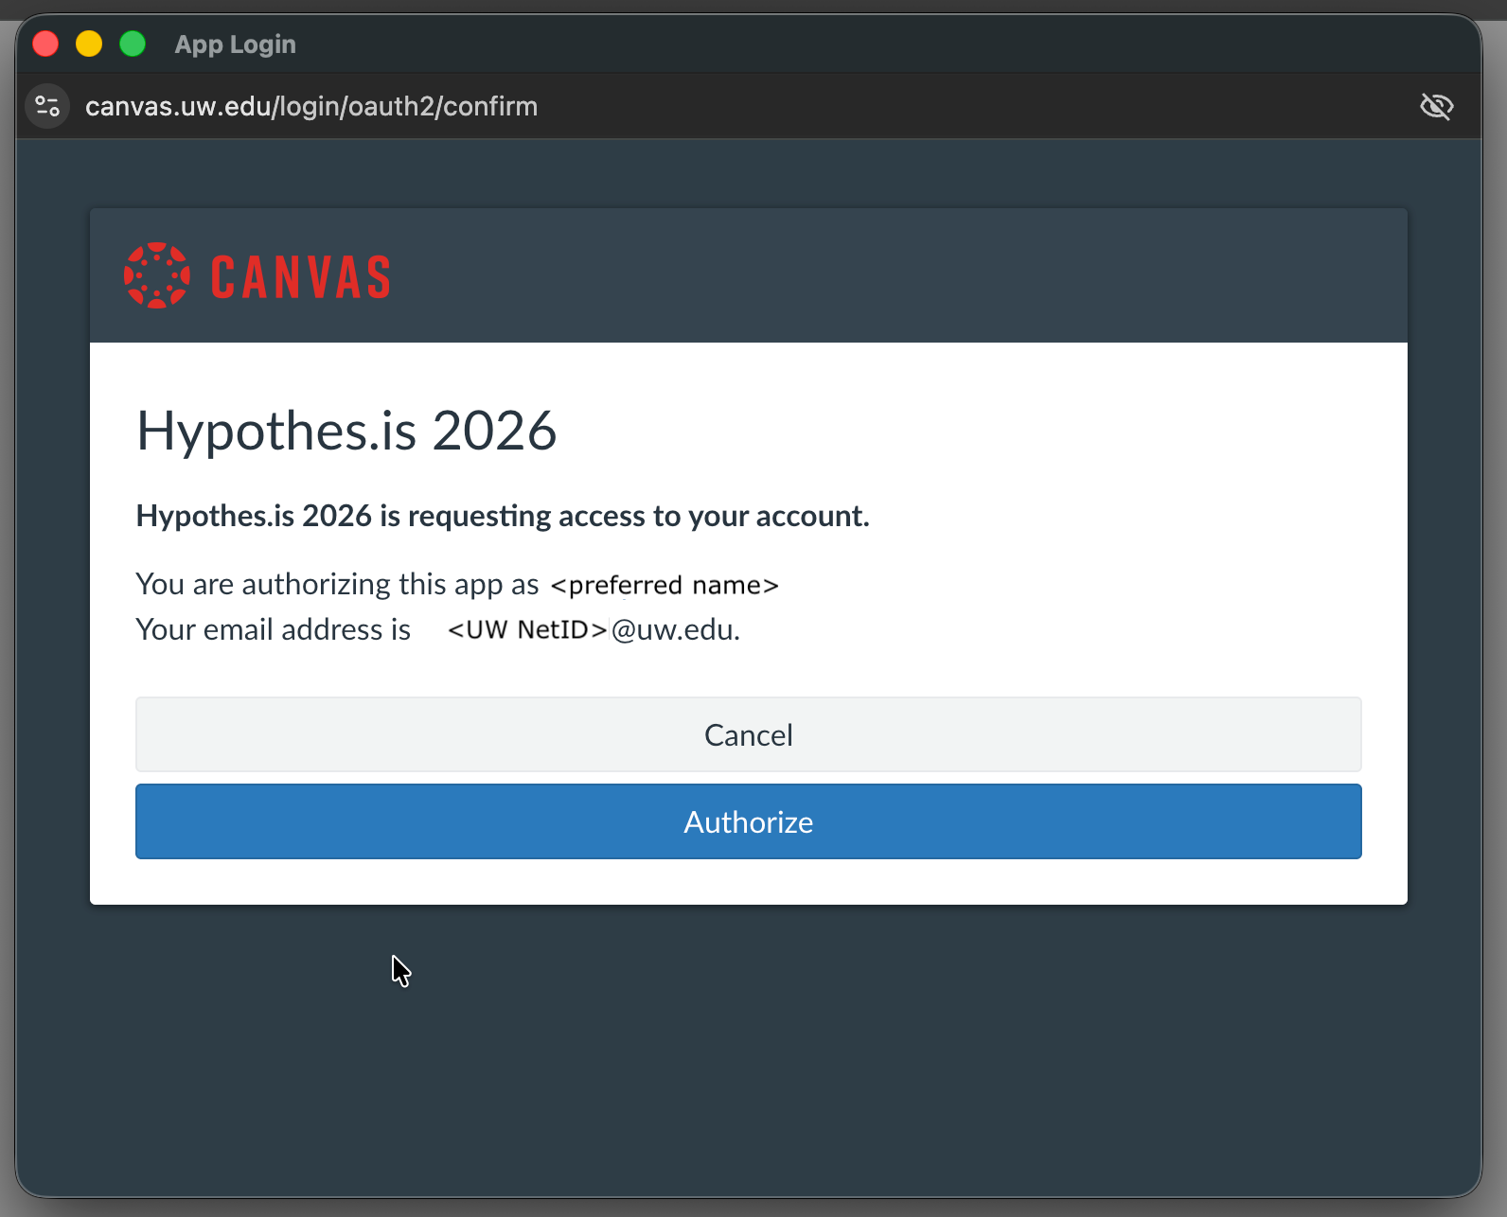Click the Cancel button
1507x1217 pixels.
[x=748, y=734]
